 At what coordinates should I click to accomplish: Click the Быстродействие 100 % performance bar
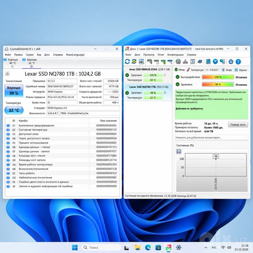pyautogui.click(x=218, y=77)
